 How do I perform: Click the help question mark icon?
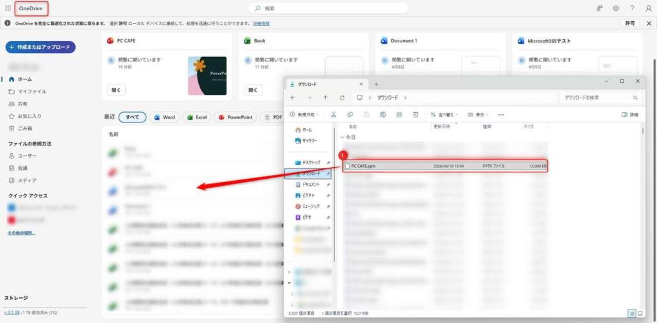(x=632, y=8)
